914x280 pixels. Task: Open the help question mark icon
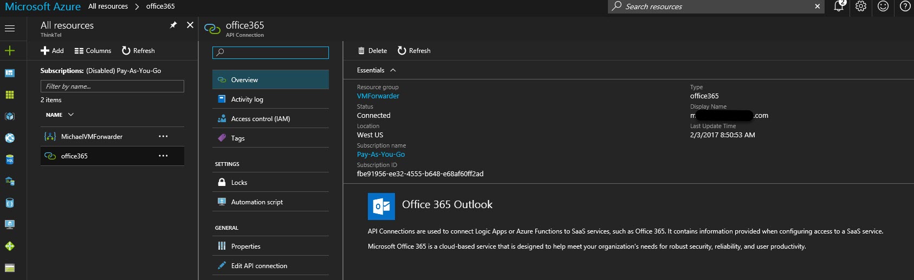[x=905, y=6]
